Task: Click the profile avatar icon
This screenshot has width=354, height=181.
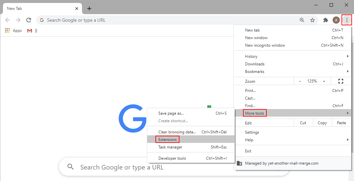Action: coord(336,20)
